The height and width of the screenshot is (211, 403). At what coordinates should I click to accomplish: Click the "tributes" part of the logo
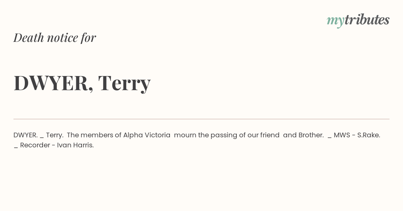[367, 20]
